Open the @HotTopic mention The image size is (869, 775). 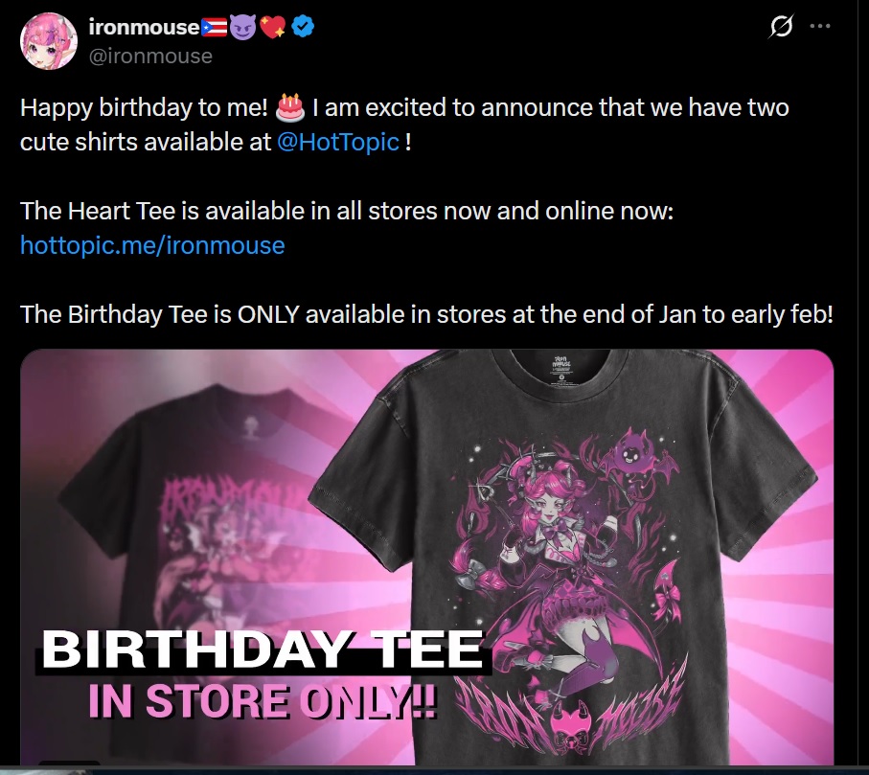pyautogui.click(x=337, y=142)
